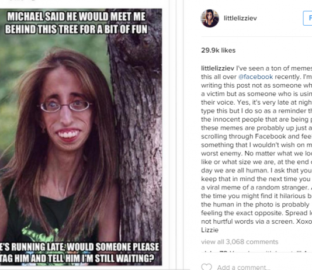Image resolution: width=312 pixels, height=270 pixels.
Task: Show who liked via 29.9k likes
Action: [219, 50]
